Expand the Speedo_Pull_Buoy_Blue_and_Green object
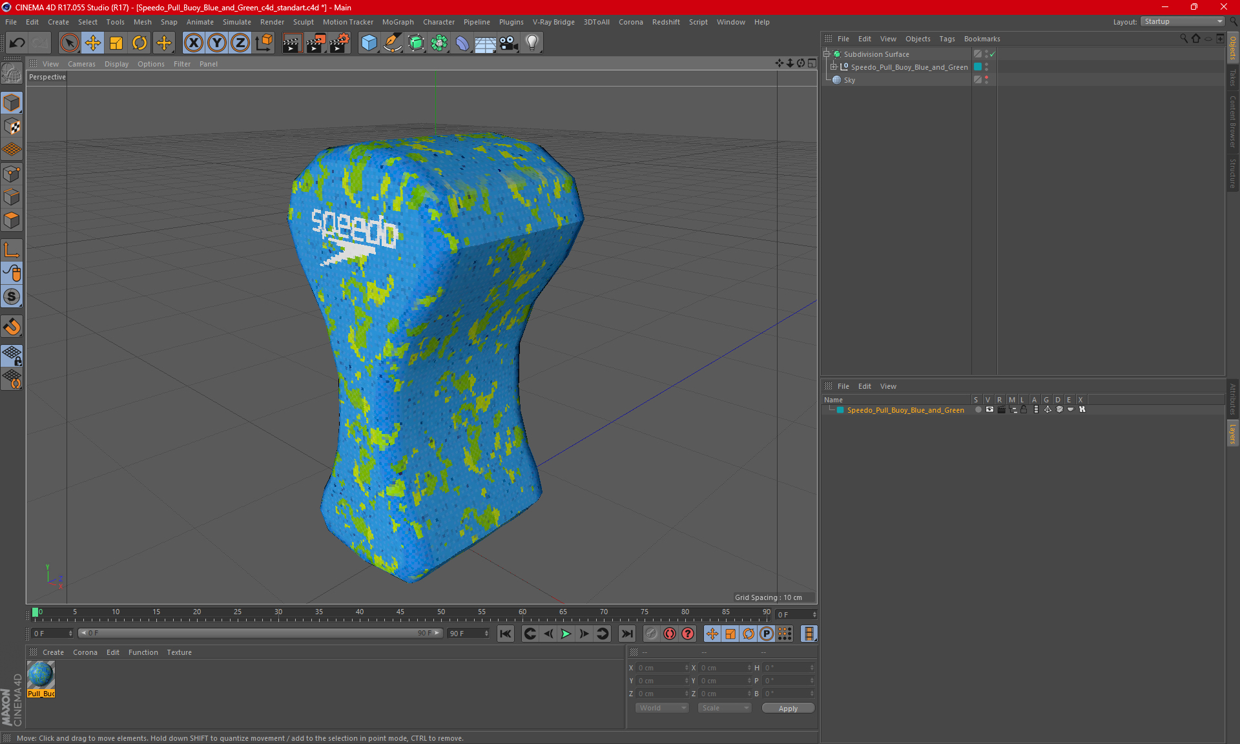Image resolution: width=1240 pixels, height=744 pixels. tap(833, 67)
